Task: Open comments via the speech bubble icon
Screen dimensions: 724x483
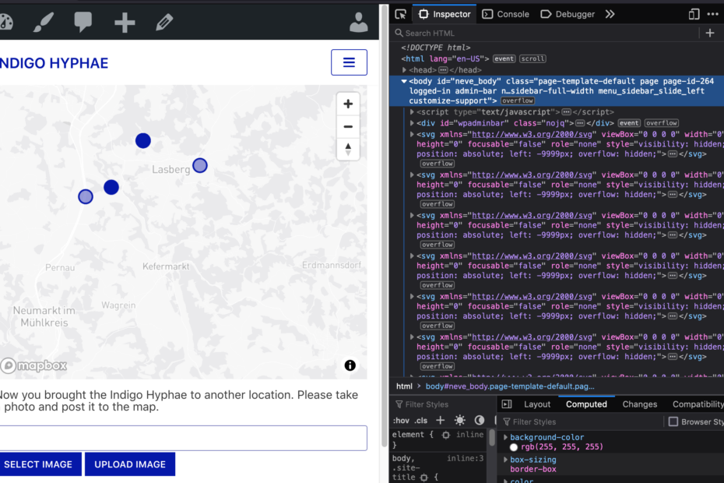Action: (x=83, y=22)
